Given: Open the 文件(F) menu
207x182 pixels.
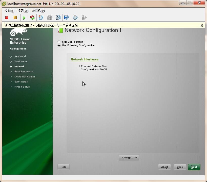Looking at the screenshot, I should pos(10,11).
